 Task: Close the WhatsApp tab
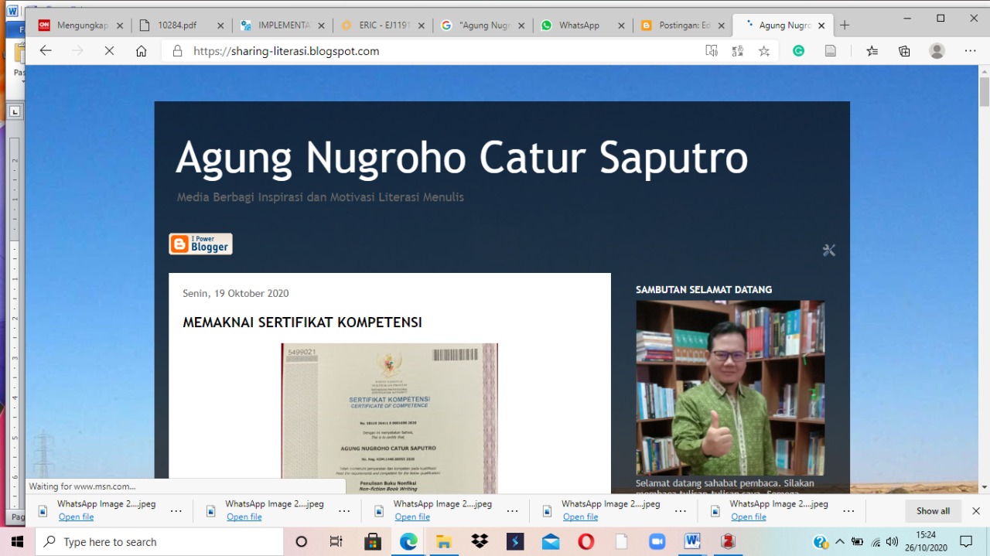pyautogui.click(x=621, y=26)
